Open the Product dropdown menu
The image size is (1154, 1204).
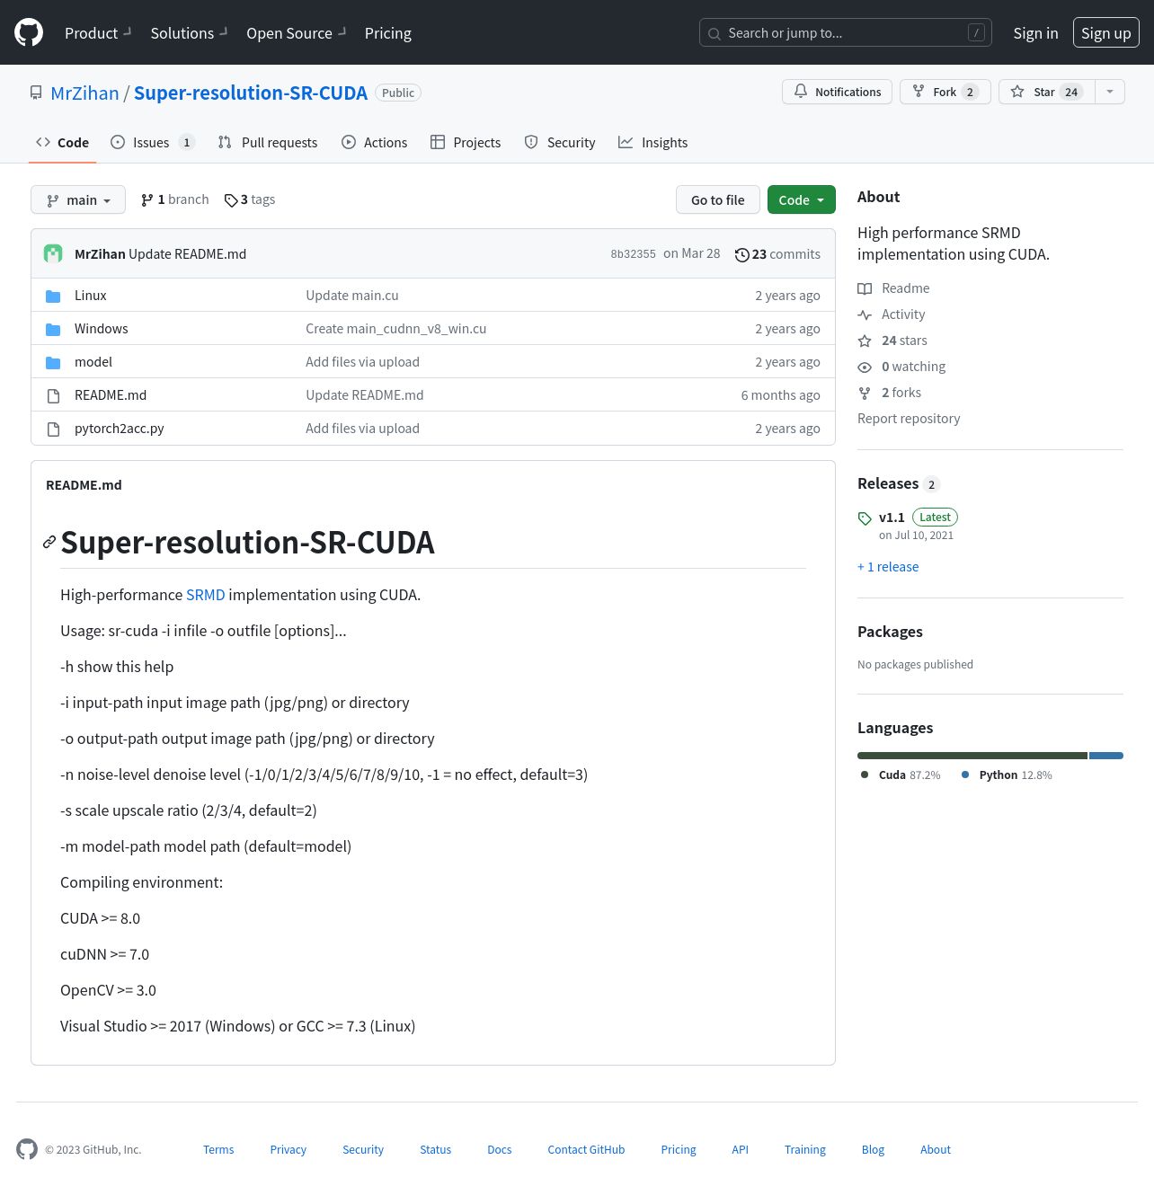coord(98,32)
